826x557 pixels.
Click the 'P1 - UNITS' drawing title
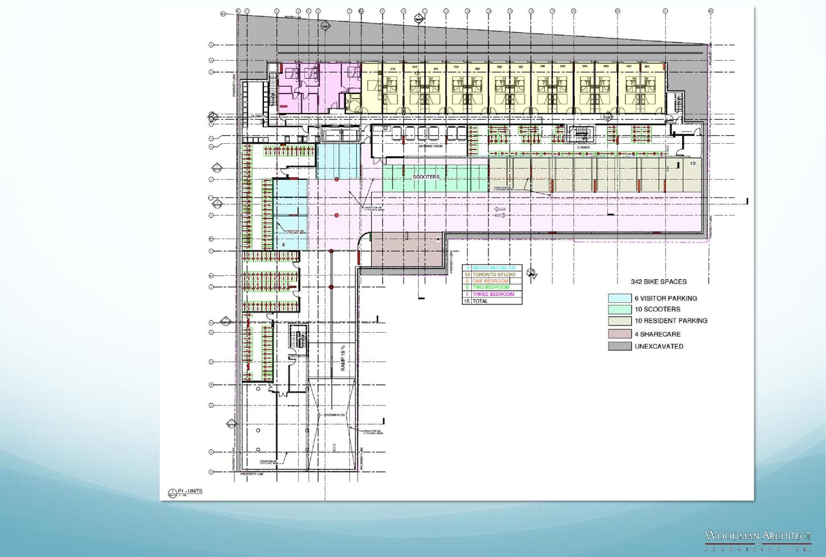tap(190, 491)
